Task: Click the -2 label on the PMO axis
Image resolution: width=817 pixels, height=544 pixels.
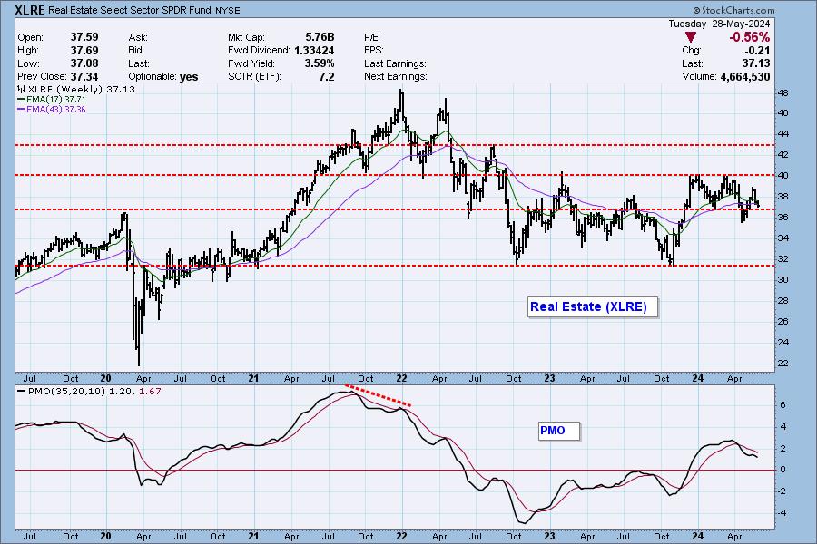Action: [783, 491]
